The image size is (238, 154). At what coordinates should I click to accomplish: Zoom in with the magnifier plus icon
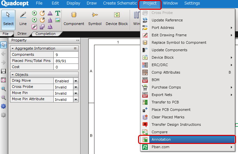[x=3, y=89]
